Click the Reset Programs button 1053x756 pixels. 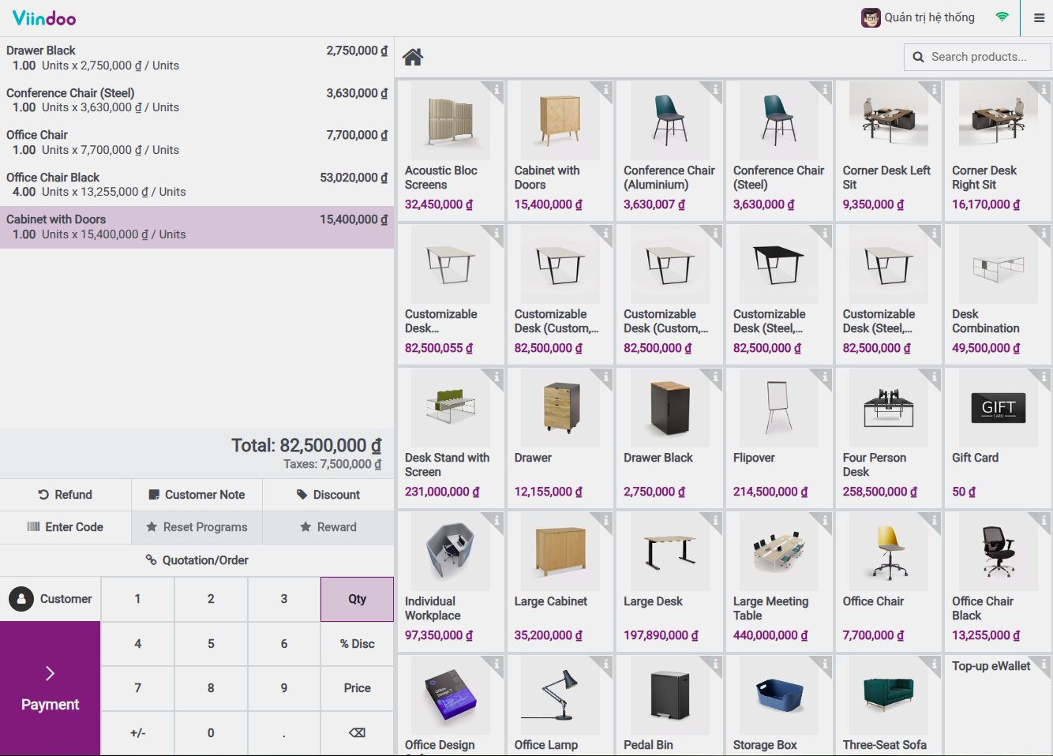(197, 527)
